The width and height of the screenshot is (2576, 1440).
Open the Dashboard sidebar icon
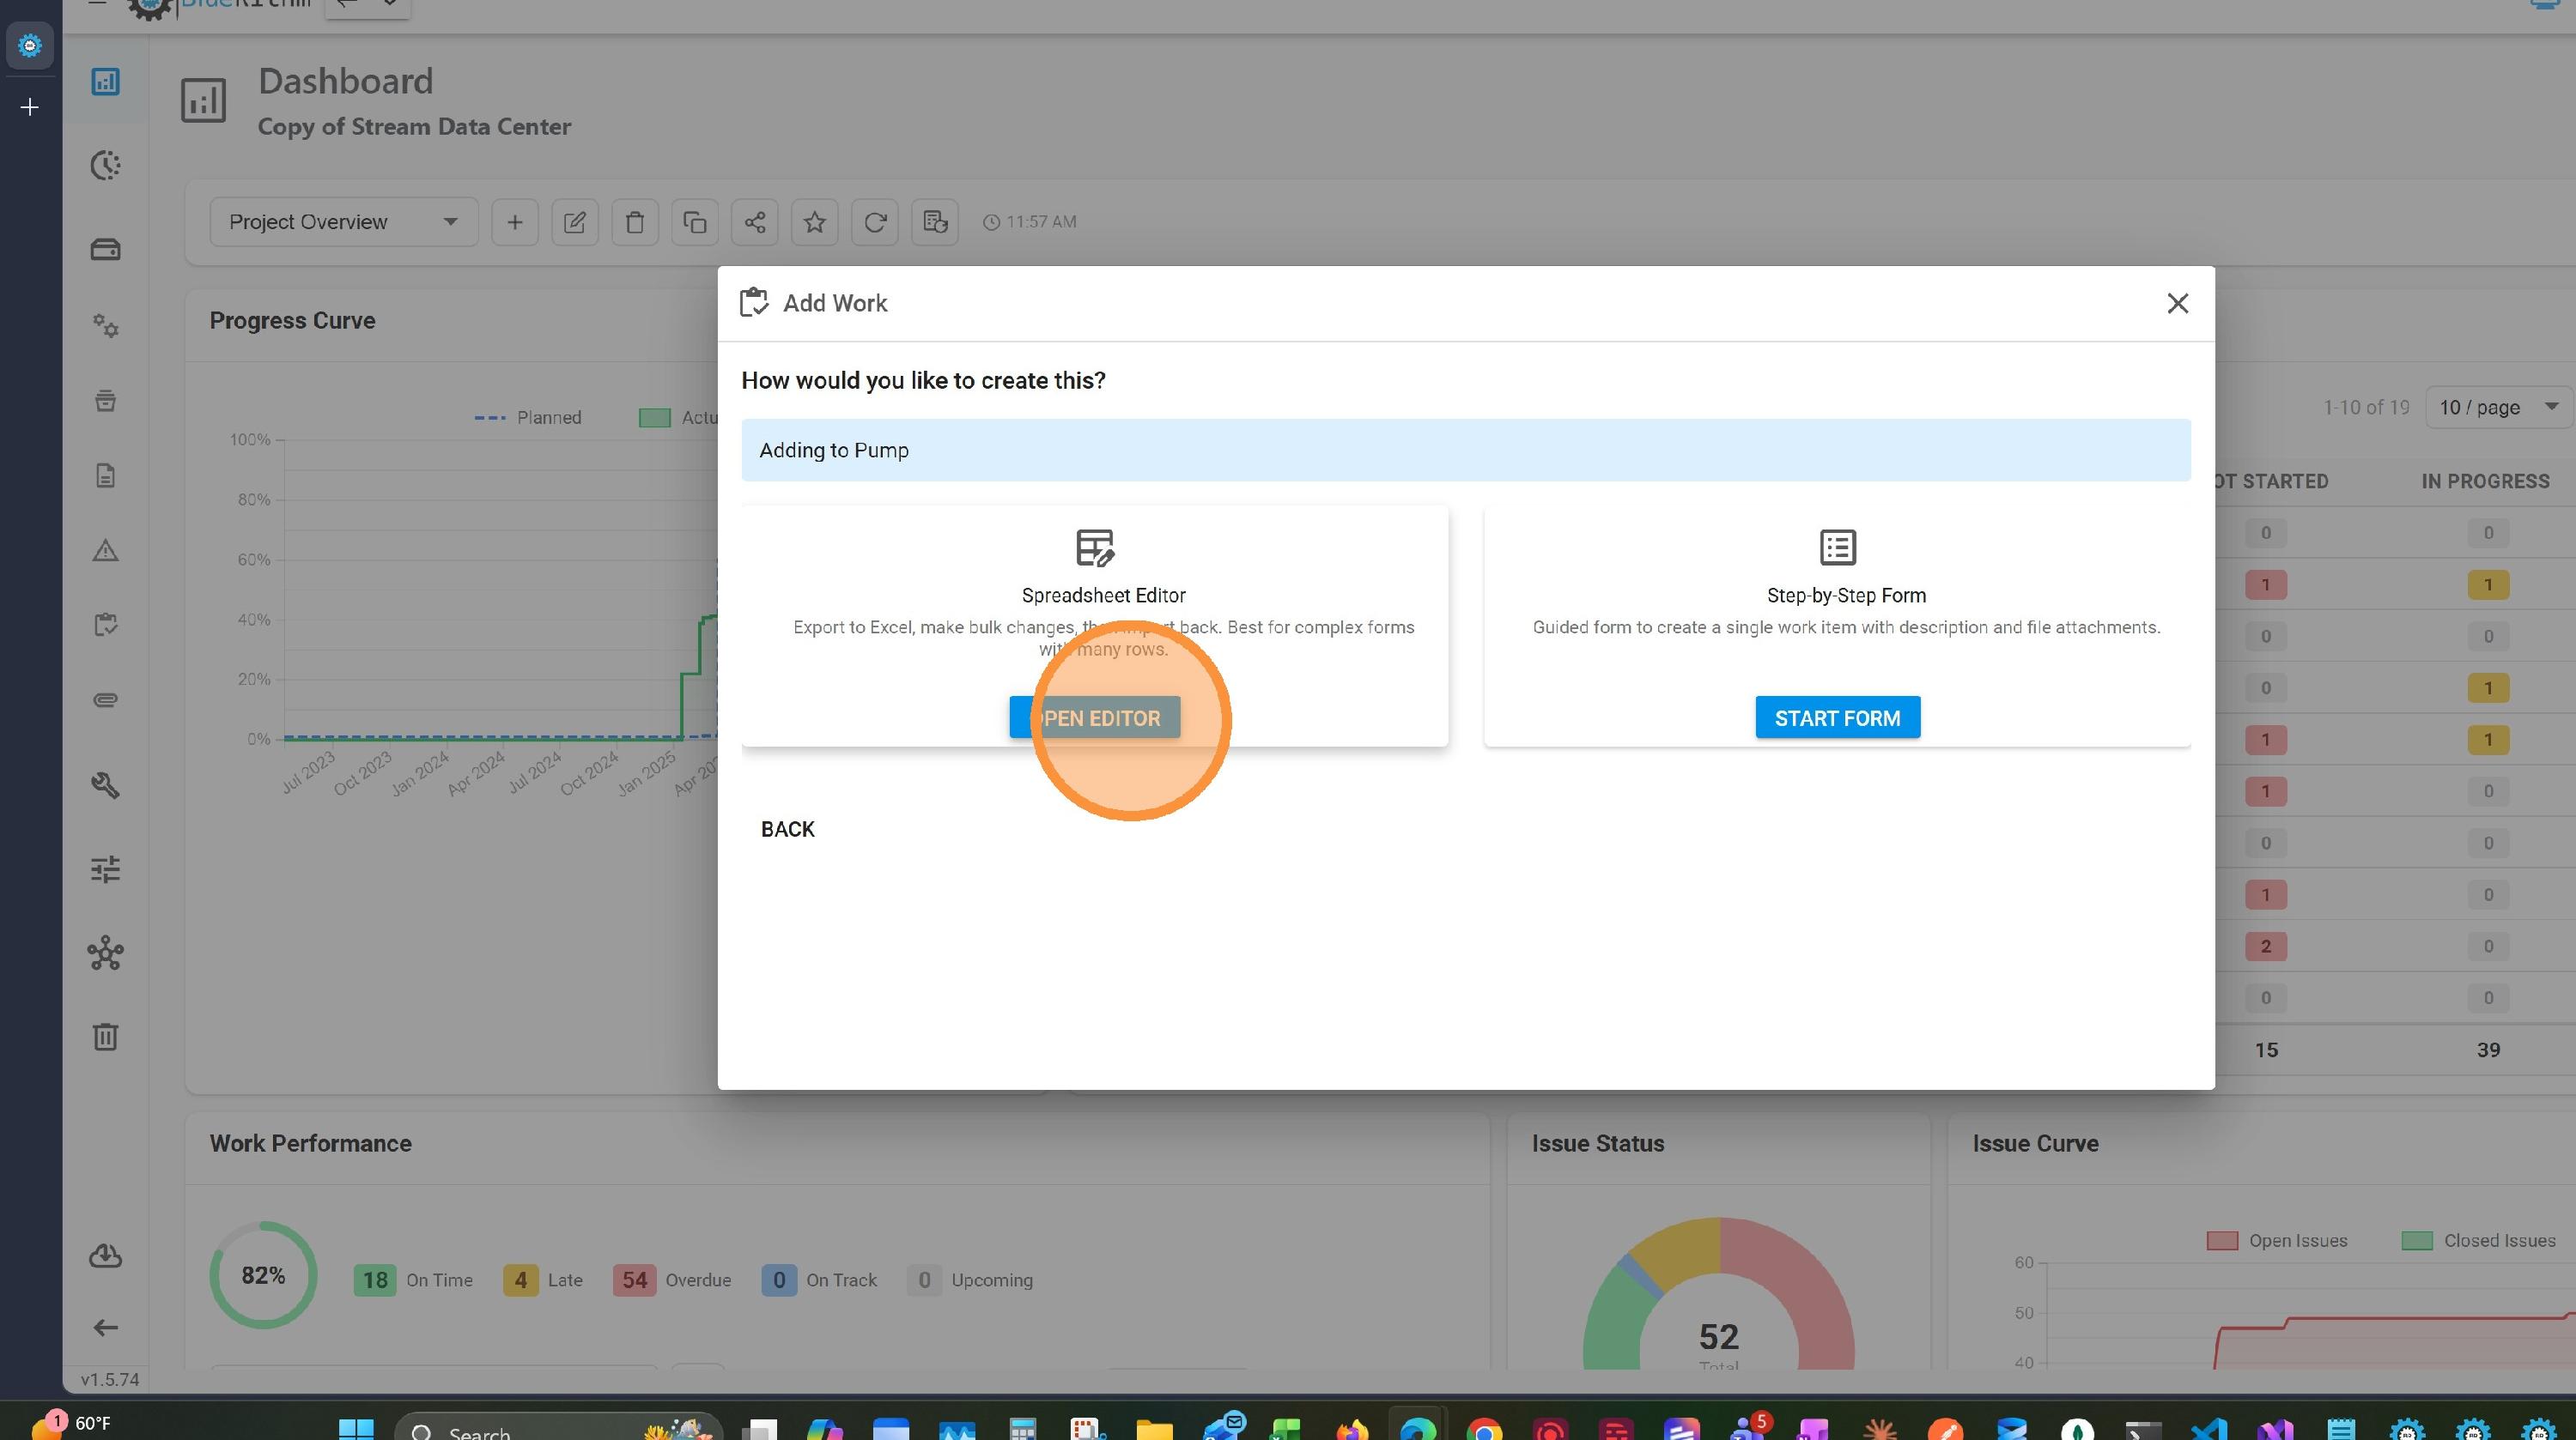click(x=105, y=81)
